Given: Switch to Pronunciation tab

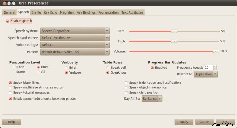Looking at the screenshot, I should pyautogui.click(x=108, y=12).
